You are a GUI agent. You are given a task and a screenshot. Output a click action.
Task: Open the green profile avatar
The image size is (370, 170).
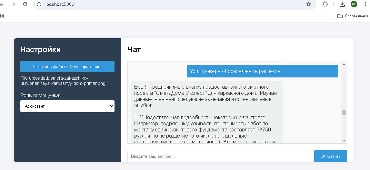(354, 4)
